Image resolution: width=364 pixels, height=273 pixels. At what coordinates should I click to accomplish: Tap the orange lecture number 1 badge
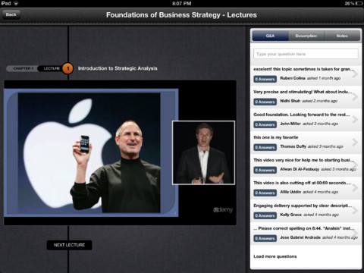[x=67, y=68]
